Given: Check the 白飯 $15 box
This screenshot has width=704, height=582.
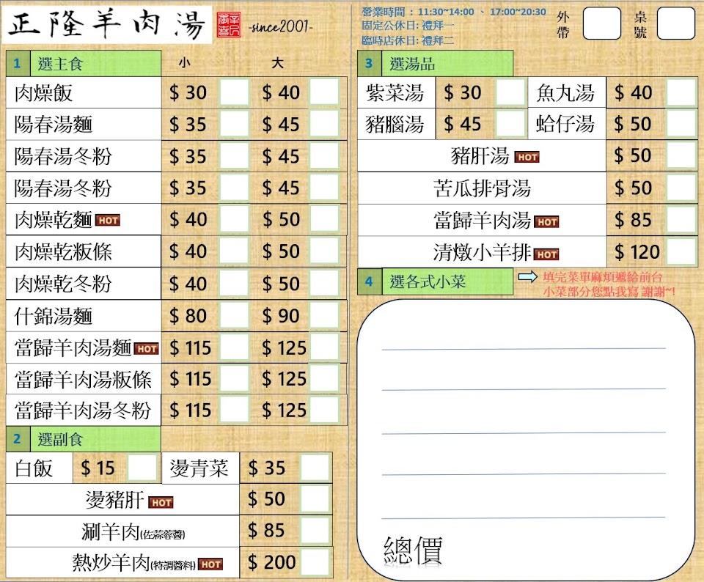Looking at the screenshot, I should (142, 468).
